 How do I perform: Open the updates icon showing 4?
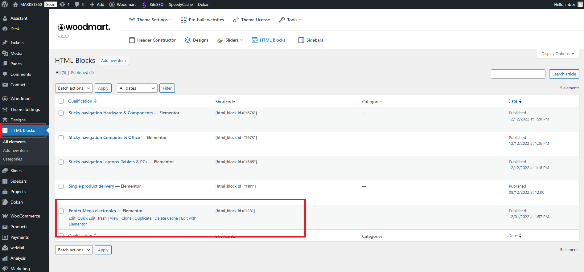point(62,4)
